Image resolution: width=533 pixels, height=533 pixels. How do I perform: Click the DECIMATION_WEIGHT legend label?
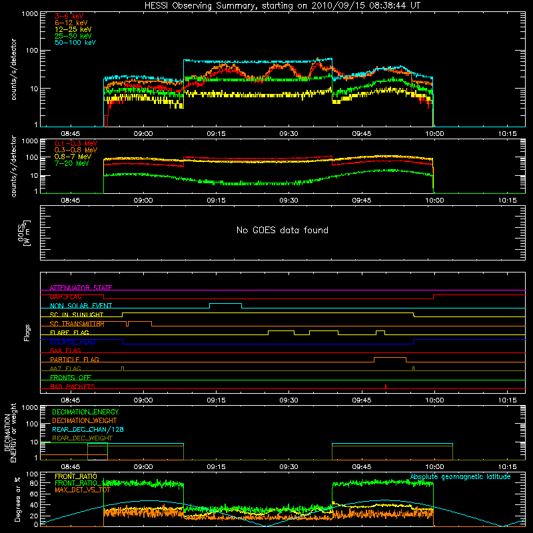[85, 420]
